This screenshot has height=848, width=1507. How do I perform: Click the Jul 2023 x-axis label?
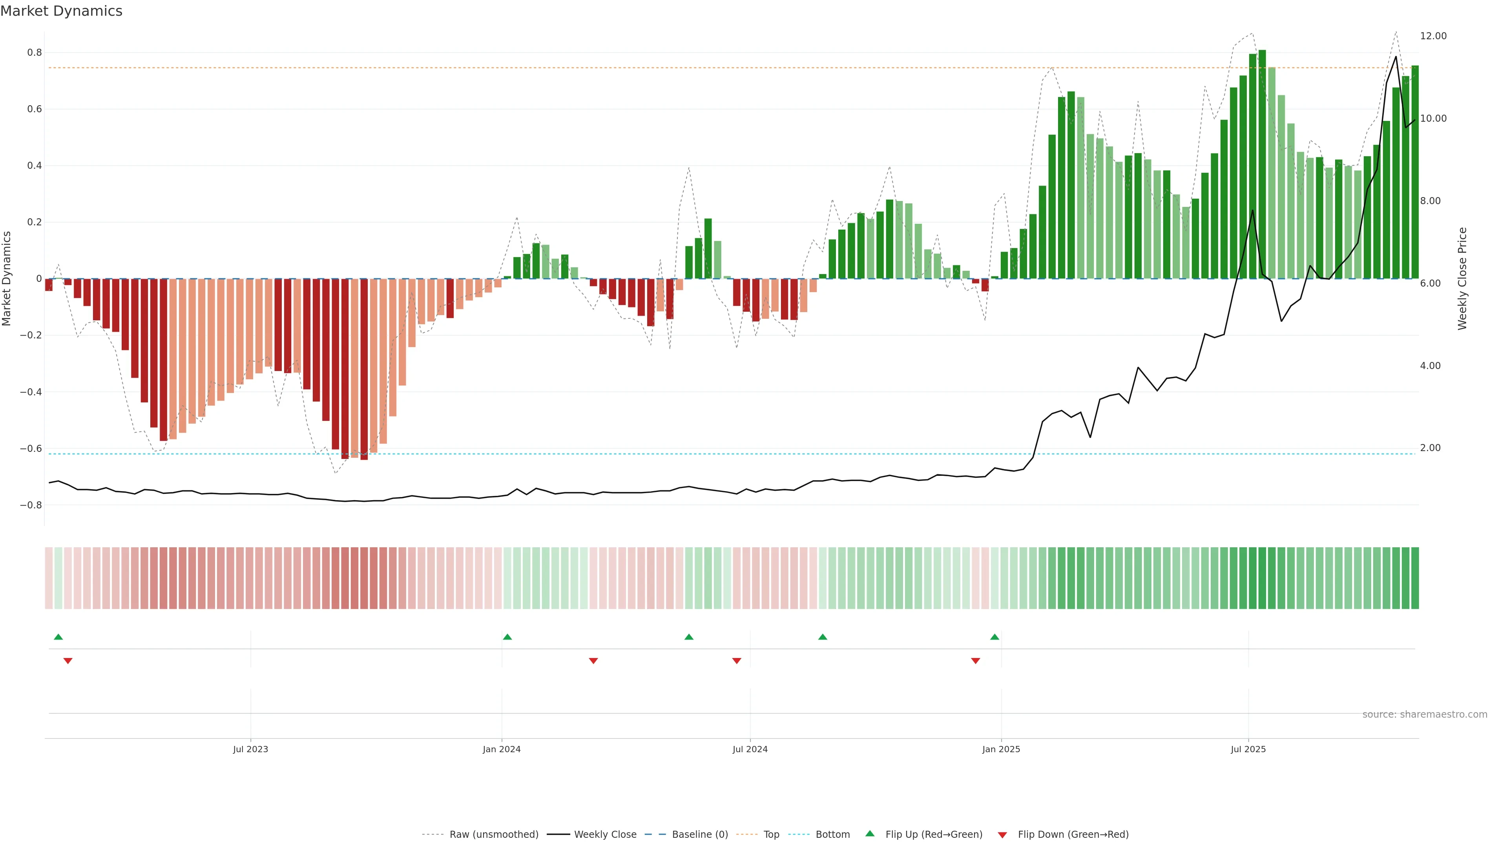click(x=250, y=749)
